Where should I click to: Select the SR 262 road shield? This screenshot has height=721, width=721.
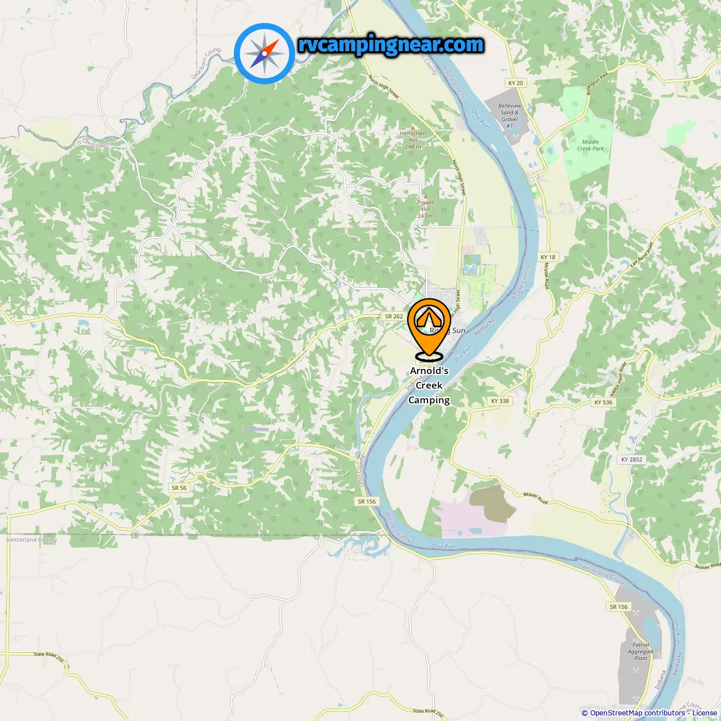pos(394,317)
